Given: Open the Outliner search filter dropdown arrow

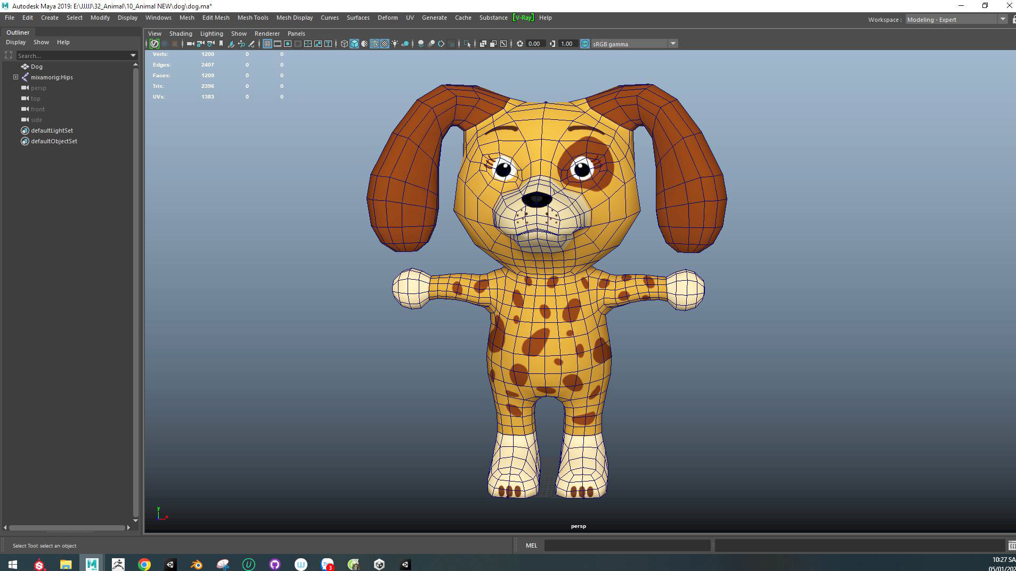Looking at the screenshot, I should coord(133,55).
